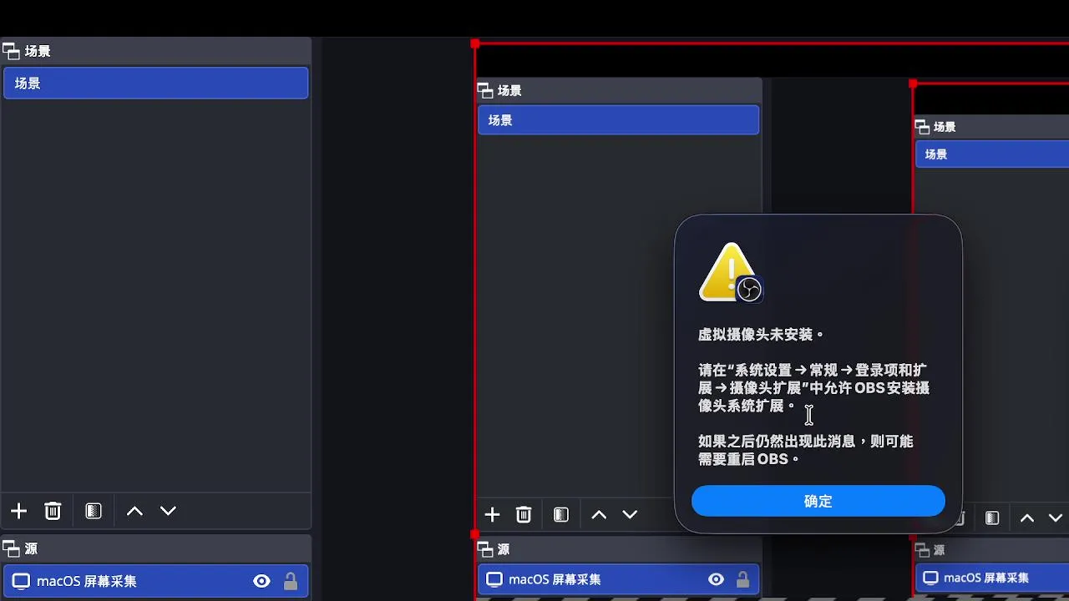Click the 如果之后仍然出现此消息 dialog paragraph
The image size is (1069, 601).
click(806, 450)
